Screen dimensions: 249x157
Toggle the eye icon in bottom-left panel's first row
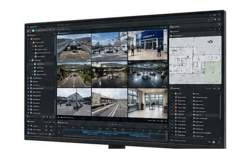click(x=51, y=127)
